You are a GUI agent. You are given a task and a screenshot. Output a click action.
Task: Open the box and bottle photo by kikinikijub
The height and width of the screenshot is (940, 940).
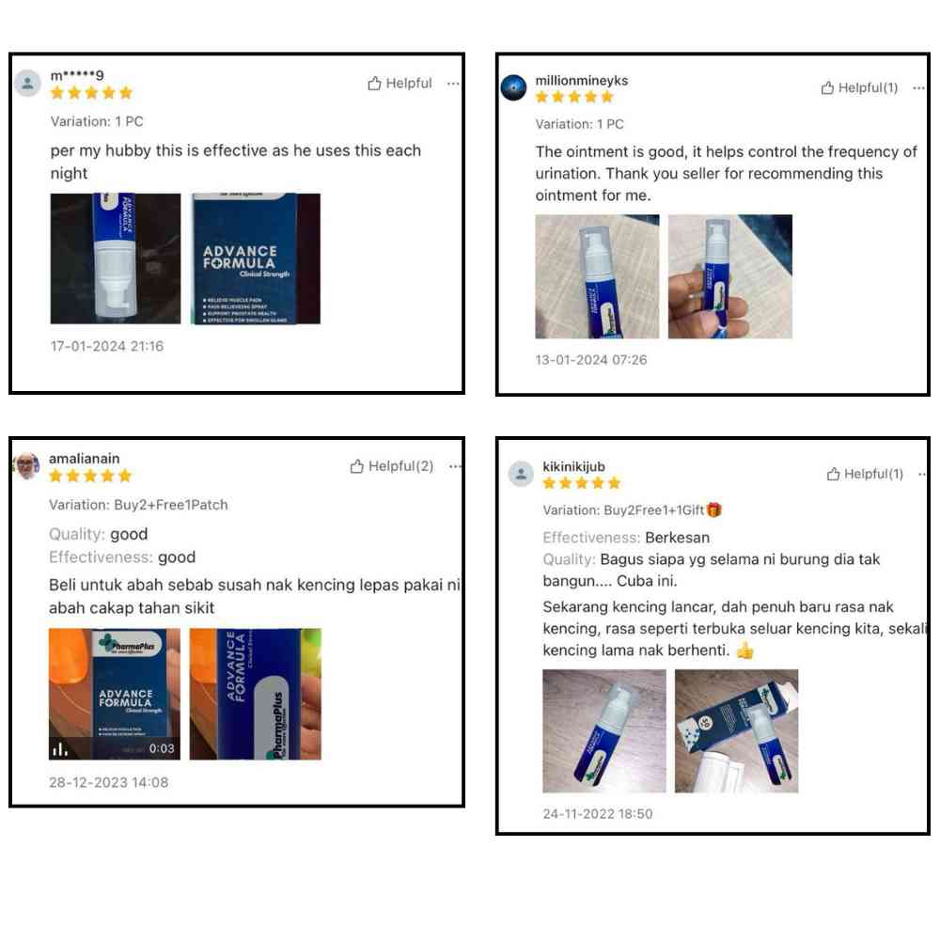click(736, 730)
